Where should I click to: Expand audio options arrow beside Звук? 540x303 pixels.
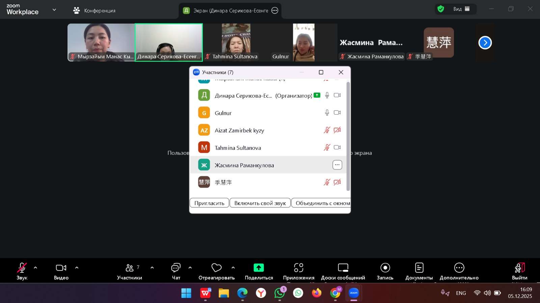coord(35,268)
